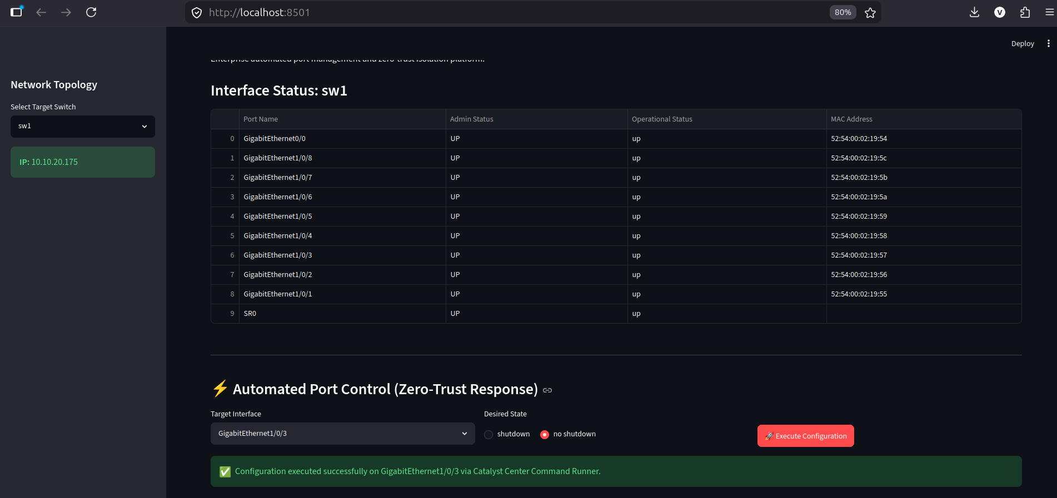Click cell GigabitEthernet1/0/8
Screen dimensions: 1057x498
pos(342,158)
